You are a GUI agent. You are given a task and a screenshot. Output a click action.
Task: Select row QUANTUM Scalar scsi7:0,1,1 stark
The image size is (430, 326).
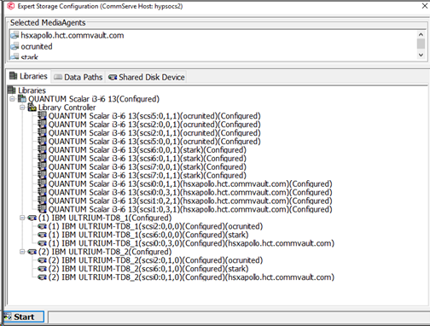[148, 176]
